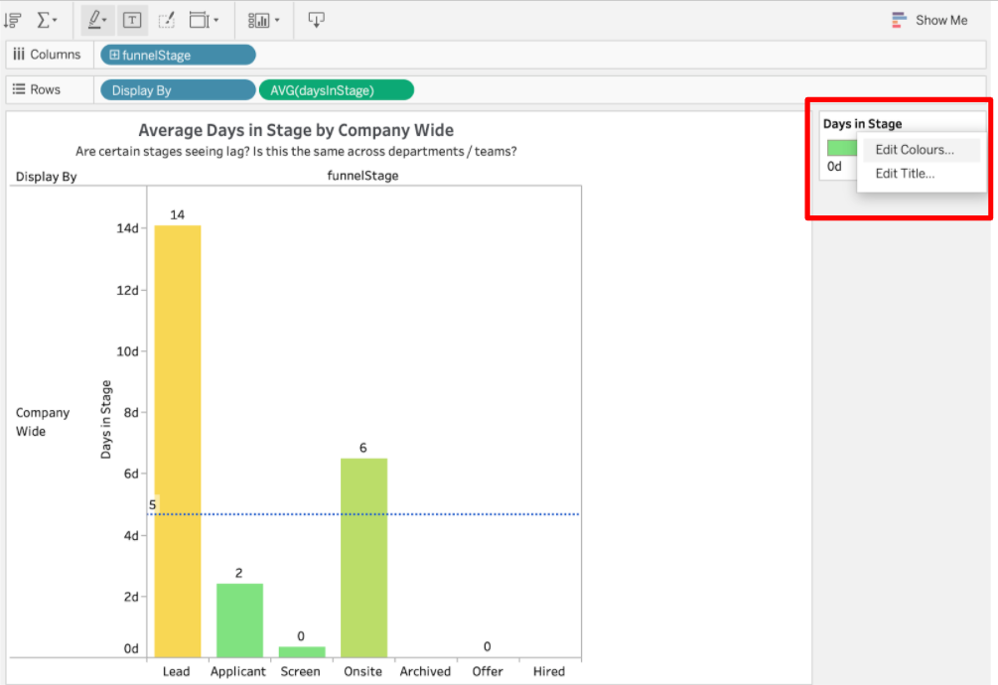This screenshot has height=685, width=998.
Task: Open the Show Me panel
Action: tap(929, 20)
